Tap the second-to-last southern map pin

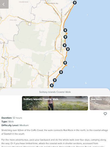(x=55, y=80)
